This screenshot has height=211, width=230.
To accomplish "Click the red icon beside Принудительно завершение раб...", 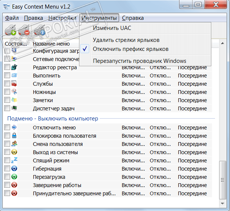I will [14, 193].
